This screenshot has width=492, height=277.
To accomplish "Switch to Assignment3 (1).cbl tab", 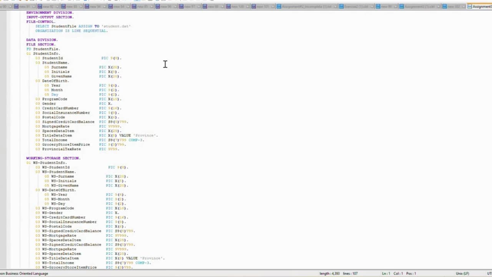I will (x=419, y=7).
